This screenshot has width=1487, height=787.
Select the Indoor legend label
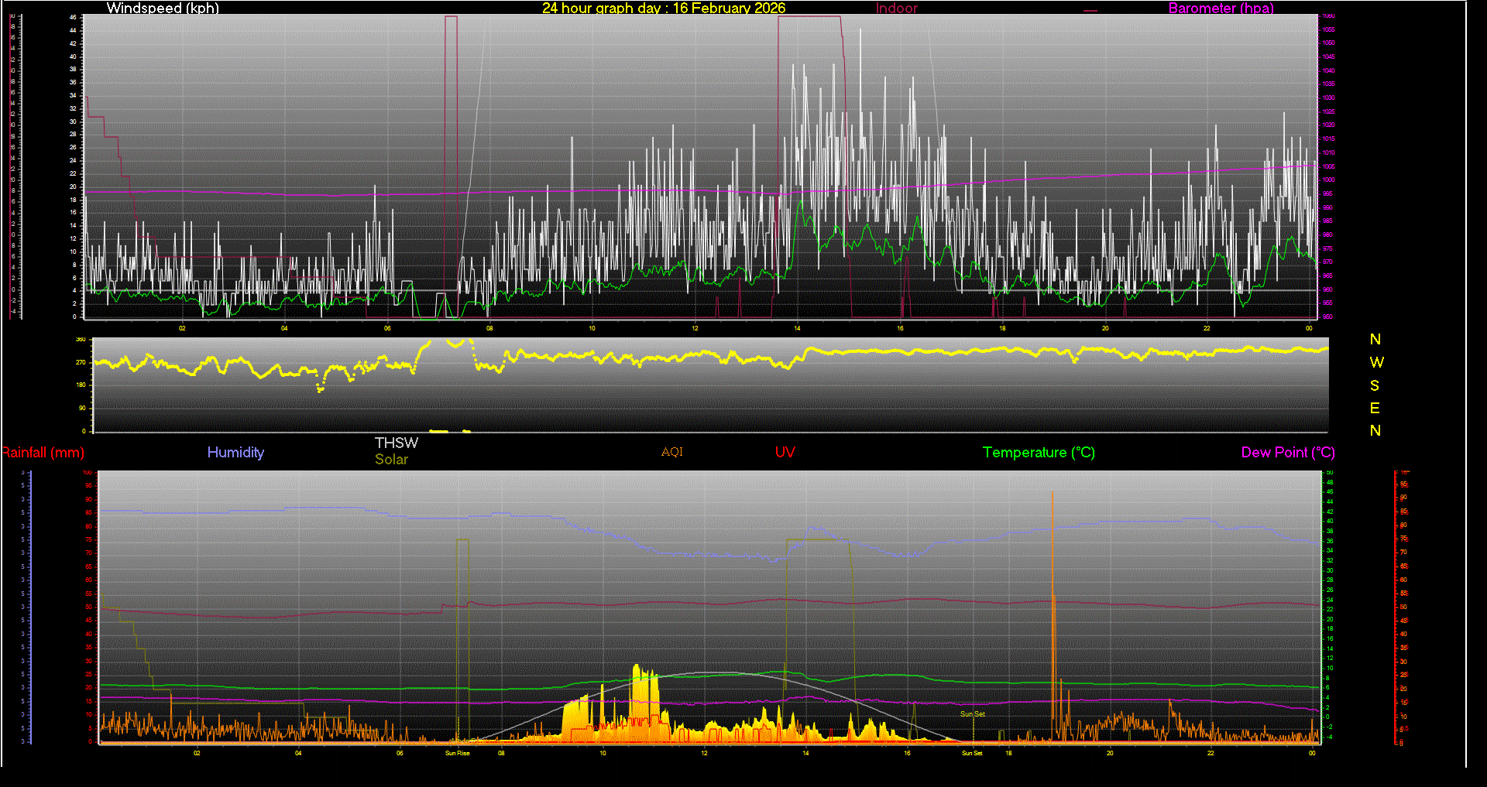(x=896, y=8)
